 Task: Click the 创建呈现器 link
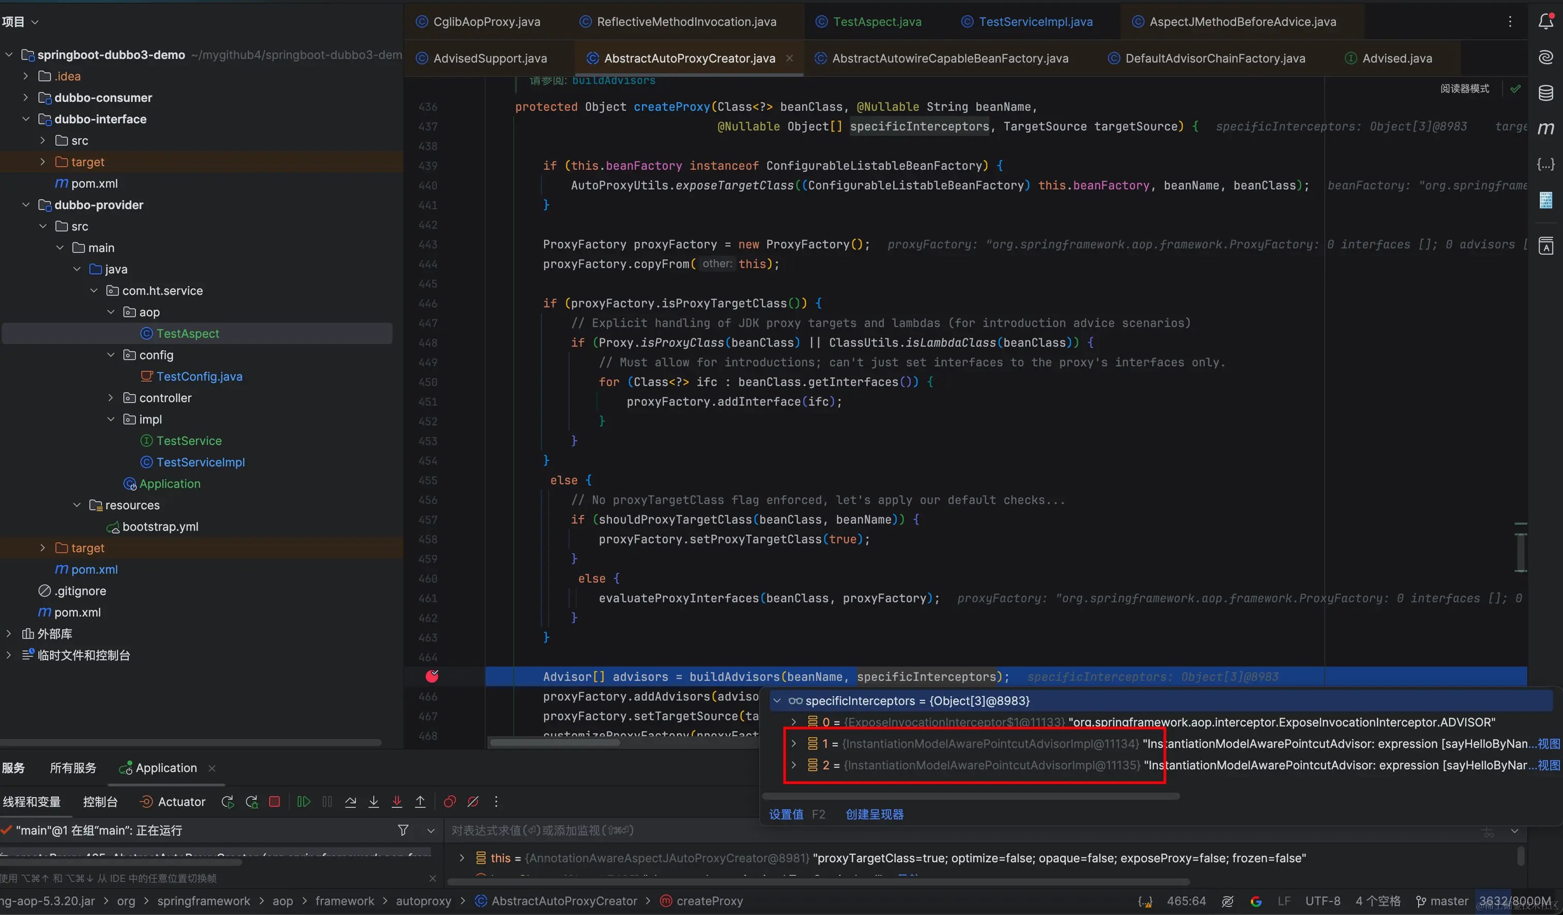(874, 814)
